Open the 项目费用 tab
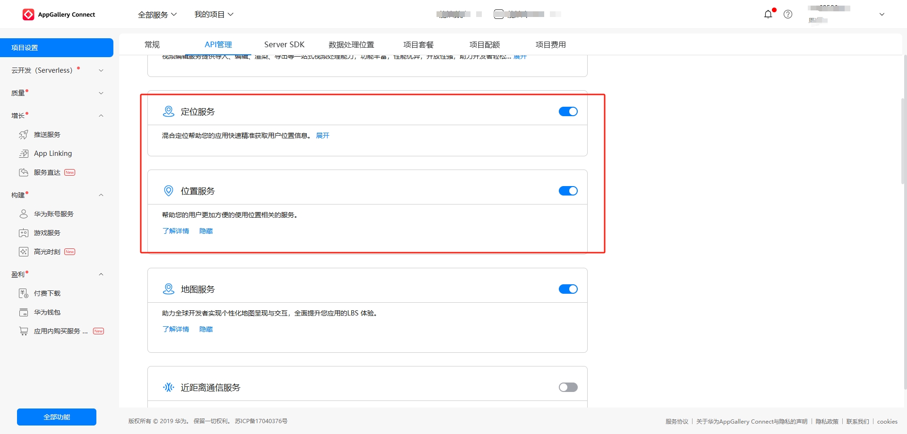 pyautogui.click(x=551, y=44)
